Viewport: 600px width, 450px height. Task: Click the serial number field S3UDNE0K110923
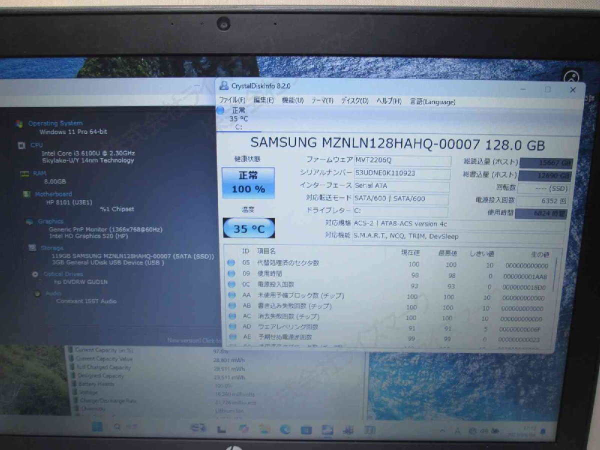(402, 173)
